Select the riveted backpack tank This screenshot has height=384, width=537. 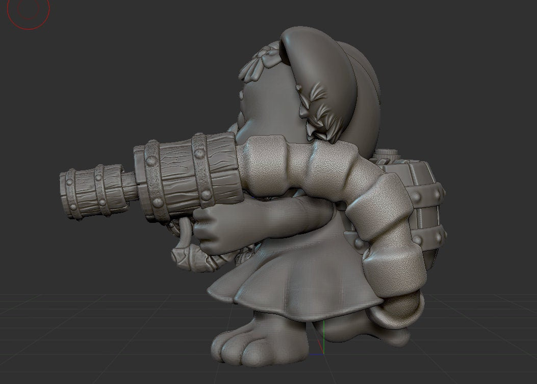click(426, 204)
